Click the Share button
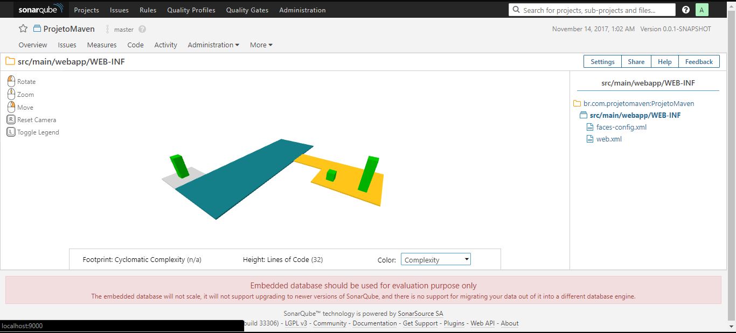Image resolution: width=736 pixels, height=333 pixels. 636,61
